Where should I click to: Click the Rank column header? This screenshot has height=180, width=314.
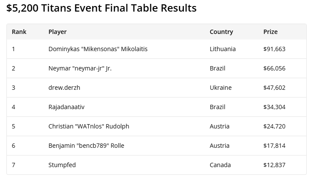(19, 32)
